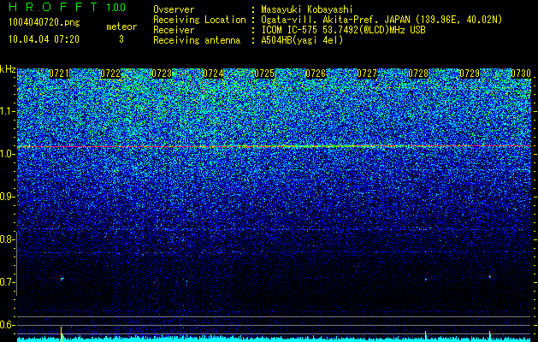This screenshot has height=342, width=538.
Task: Click the 0729 time marker
Action: click(470, 74)
